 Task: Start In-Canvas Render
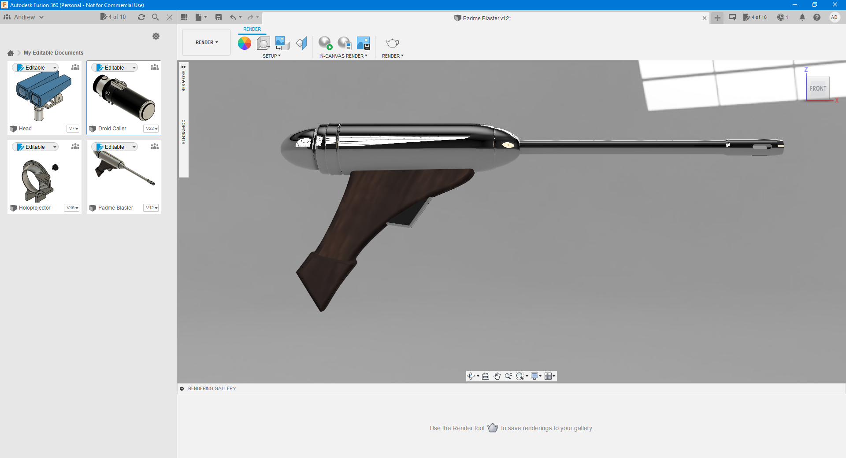coord(326,43)
